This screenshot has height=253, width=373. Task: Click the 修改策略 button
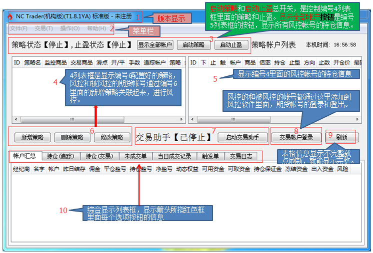[x=112, y=137]
